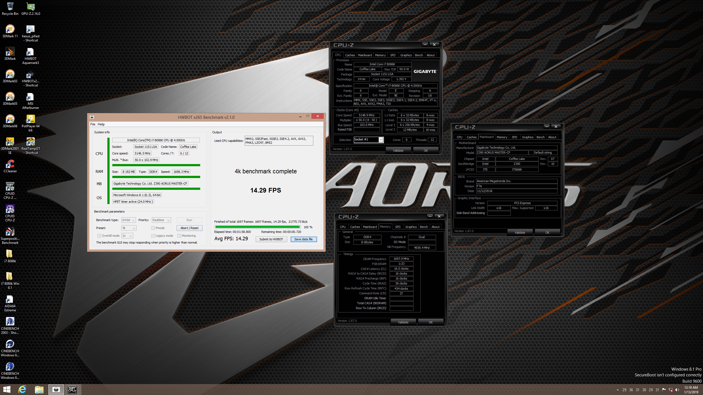Open Internet Explorer from taskbar
This screenshot has height=395, width=703.
(22, 390)
